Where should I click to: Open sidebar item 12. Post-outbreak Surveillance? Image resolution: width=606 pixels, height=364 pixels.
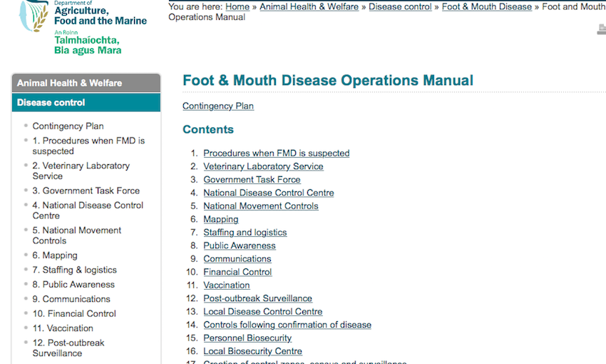[x=68, y=348]
